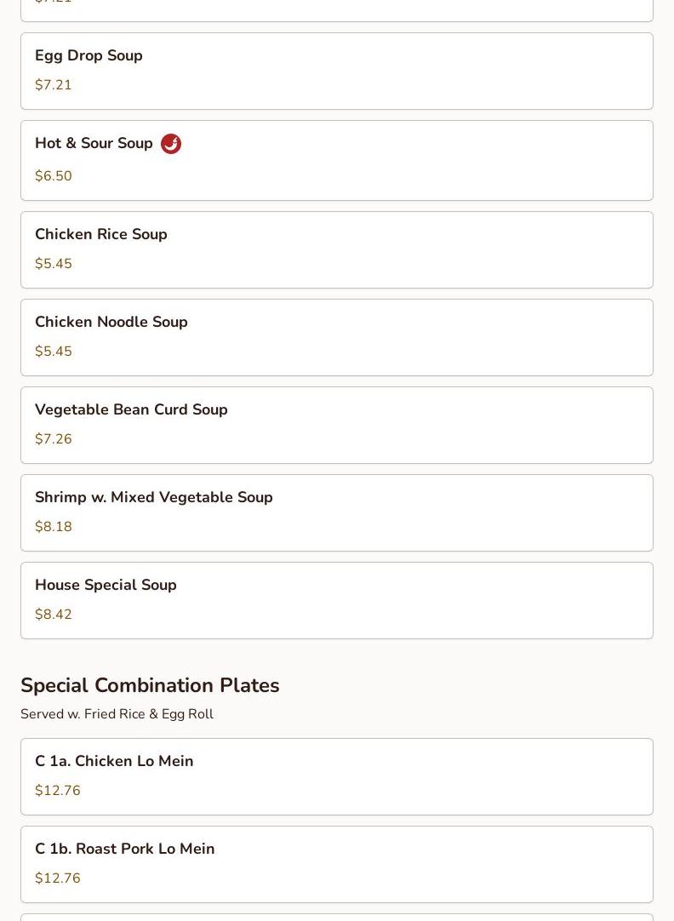The width and height of the screenshot is (674, 921).
Task: Click the $7.26 Vegetable Bean Curd price
Action: pyautogui.click(x=54, y=438)
